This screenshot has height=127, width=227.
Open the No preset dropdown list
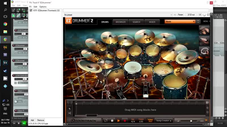click(x=118, y=15)
